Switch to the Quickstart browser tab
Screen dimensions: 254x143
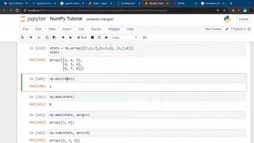coord(44,3)
